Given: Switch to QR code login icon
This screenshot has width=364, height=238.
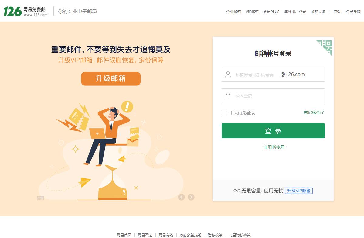Looking at the screenshot, I should tap(324, 47).
